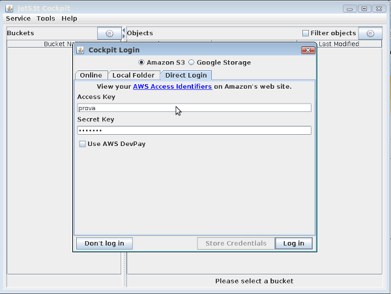The width and height of the screenshot is (391, 294).
Task: Focus the Access Key input field
Action: tap(194, 108)
